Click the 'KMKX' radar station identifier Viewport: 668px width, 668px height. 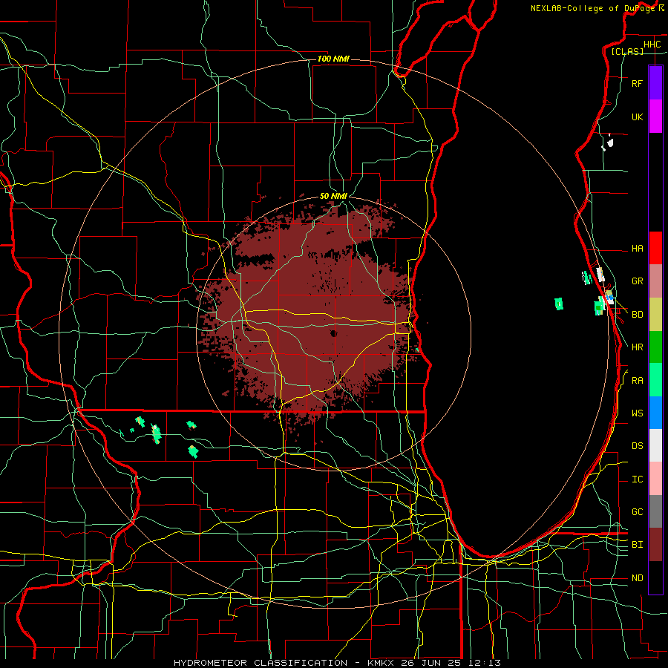coord(379,663)
